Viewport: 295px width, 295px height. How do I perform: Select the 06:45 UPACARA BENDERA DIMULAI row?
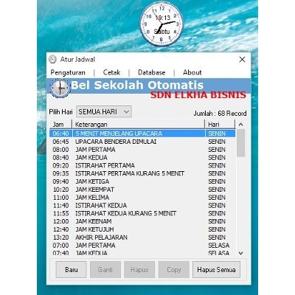pos(142,142)
